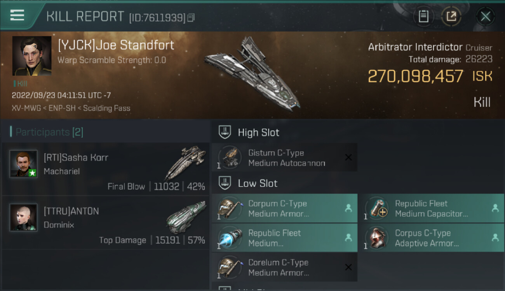Share the kill report externally

click(x=451, y=16)
